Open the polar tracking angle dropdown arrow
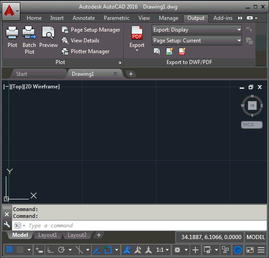 (70, 250)
